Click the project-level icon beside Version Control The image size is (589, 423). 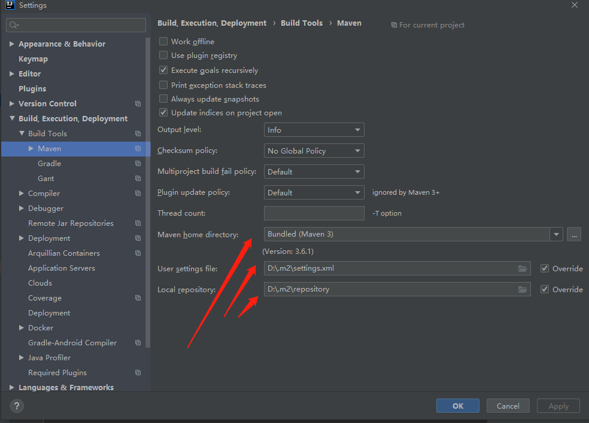(138, 104)
